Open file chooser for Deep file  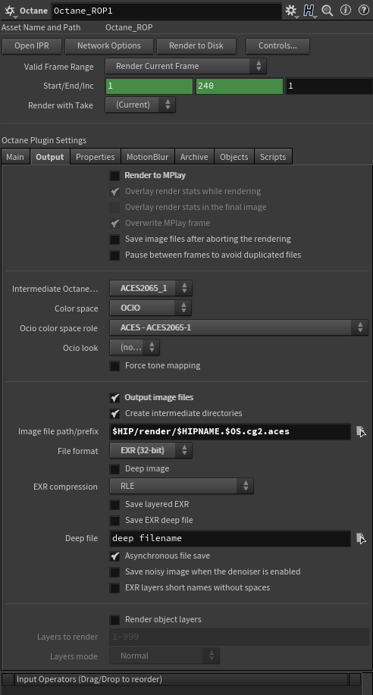361,538
